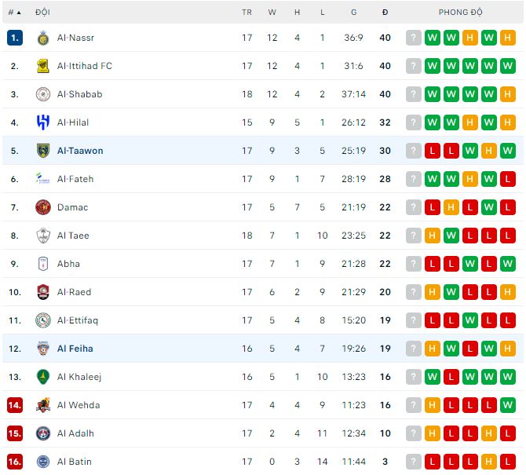Click the TR matches played header
526x475 pixels.
(x=247, y=13)
